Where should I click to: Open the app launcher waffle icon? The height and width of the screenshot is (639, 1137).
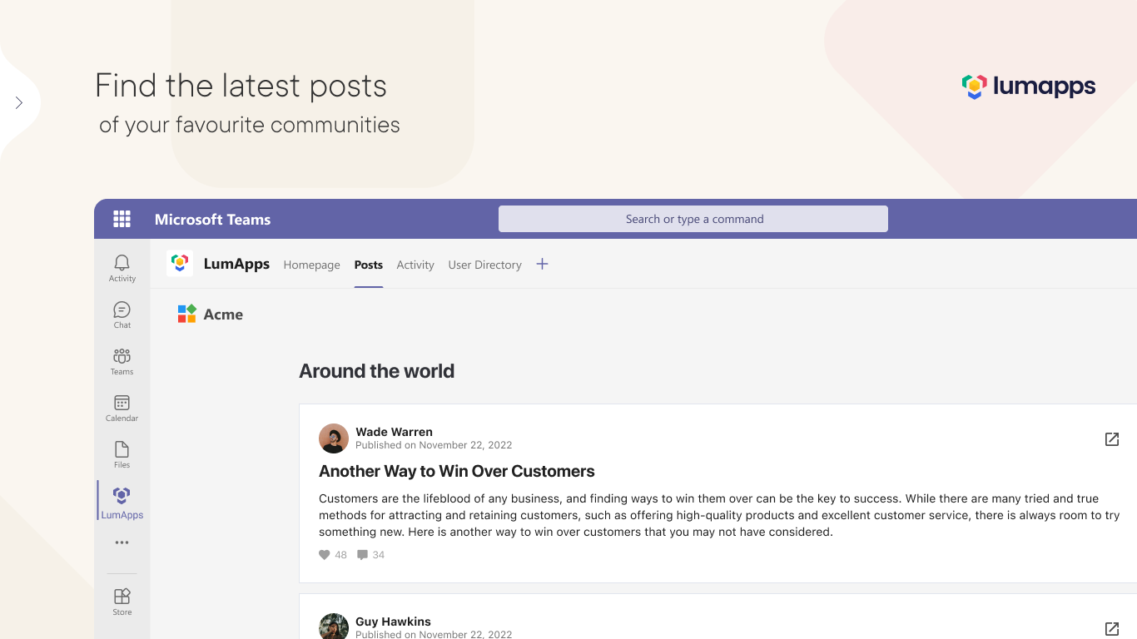click(x=122, y=219)
